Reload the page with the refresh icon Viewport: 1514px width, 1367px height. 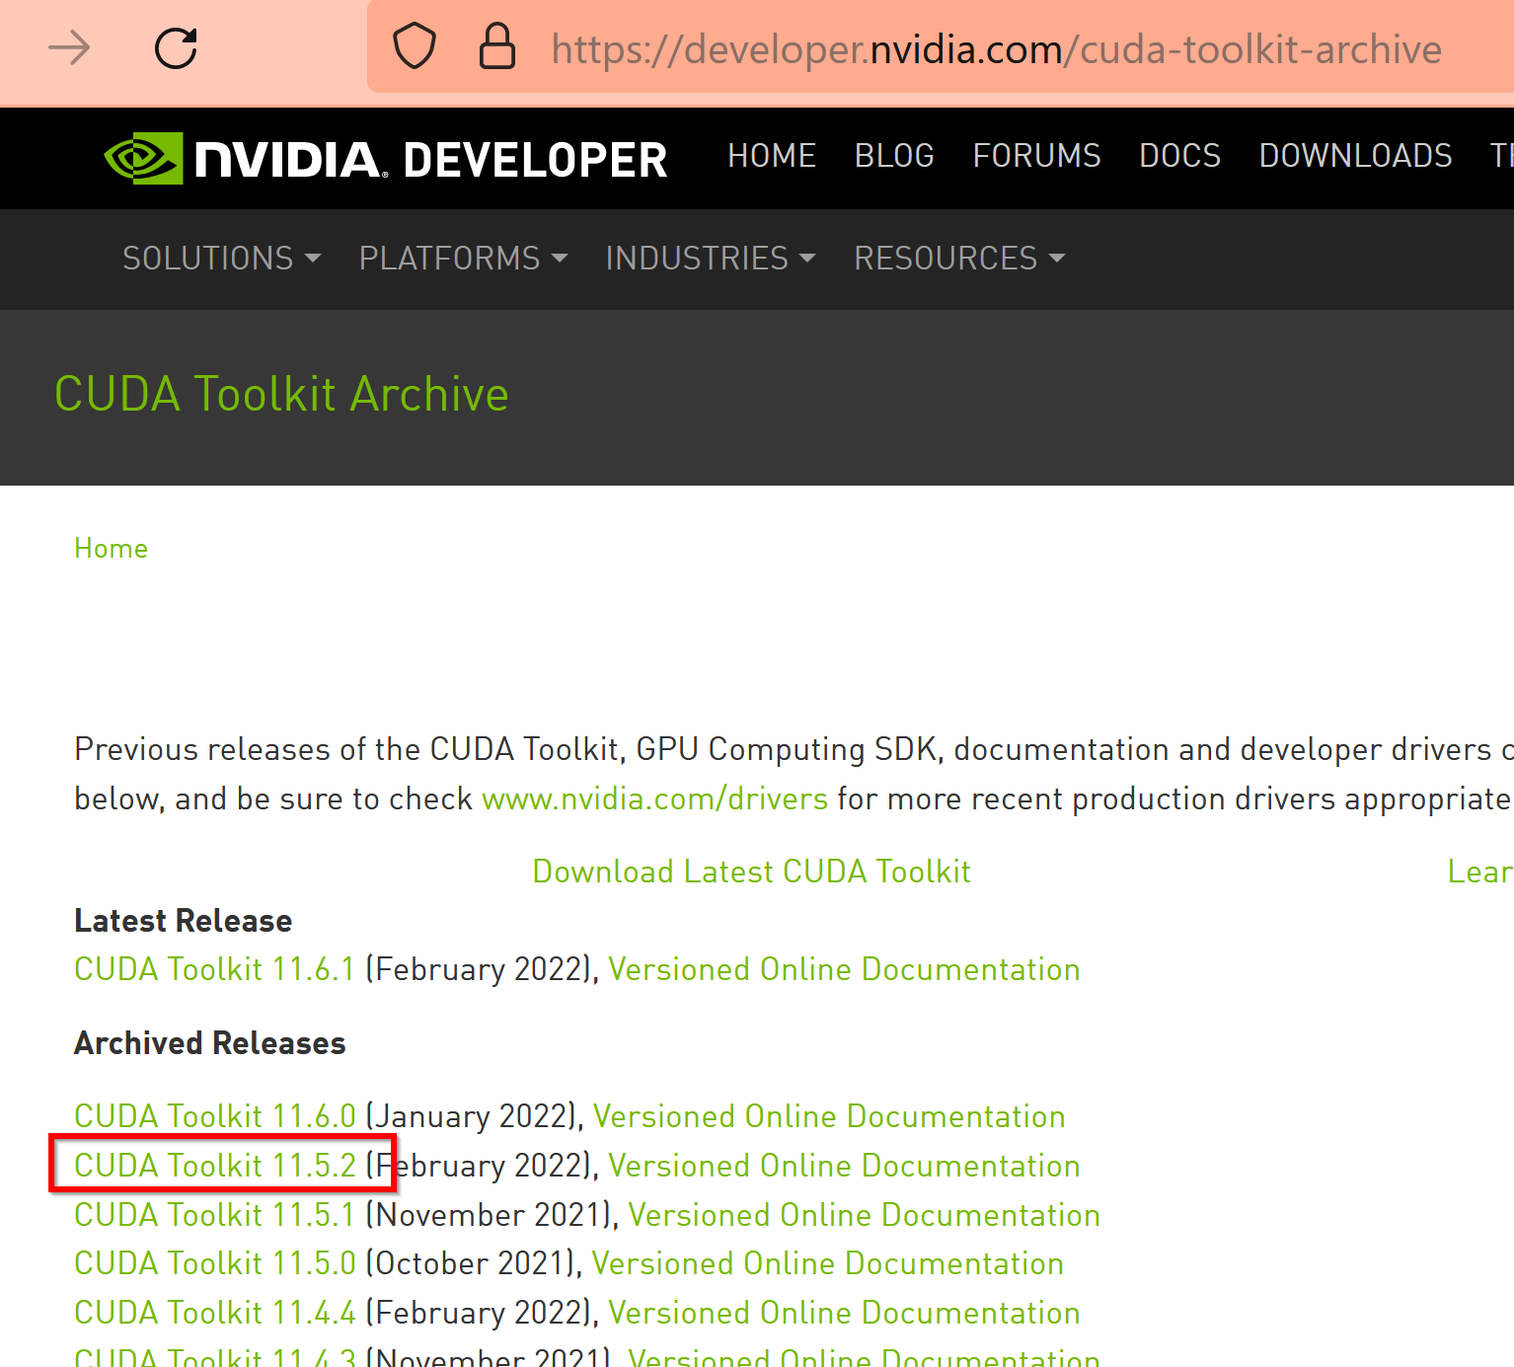point(176,47)
